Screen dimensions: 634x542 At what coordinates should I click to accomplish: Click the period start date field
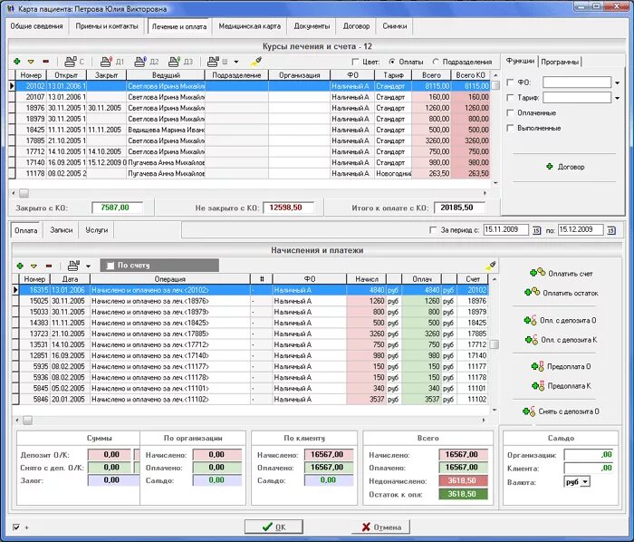pyautogui.click(x=505, y=229)
